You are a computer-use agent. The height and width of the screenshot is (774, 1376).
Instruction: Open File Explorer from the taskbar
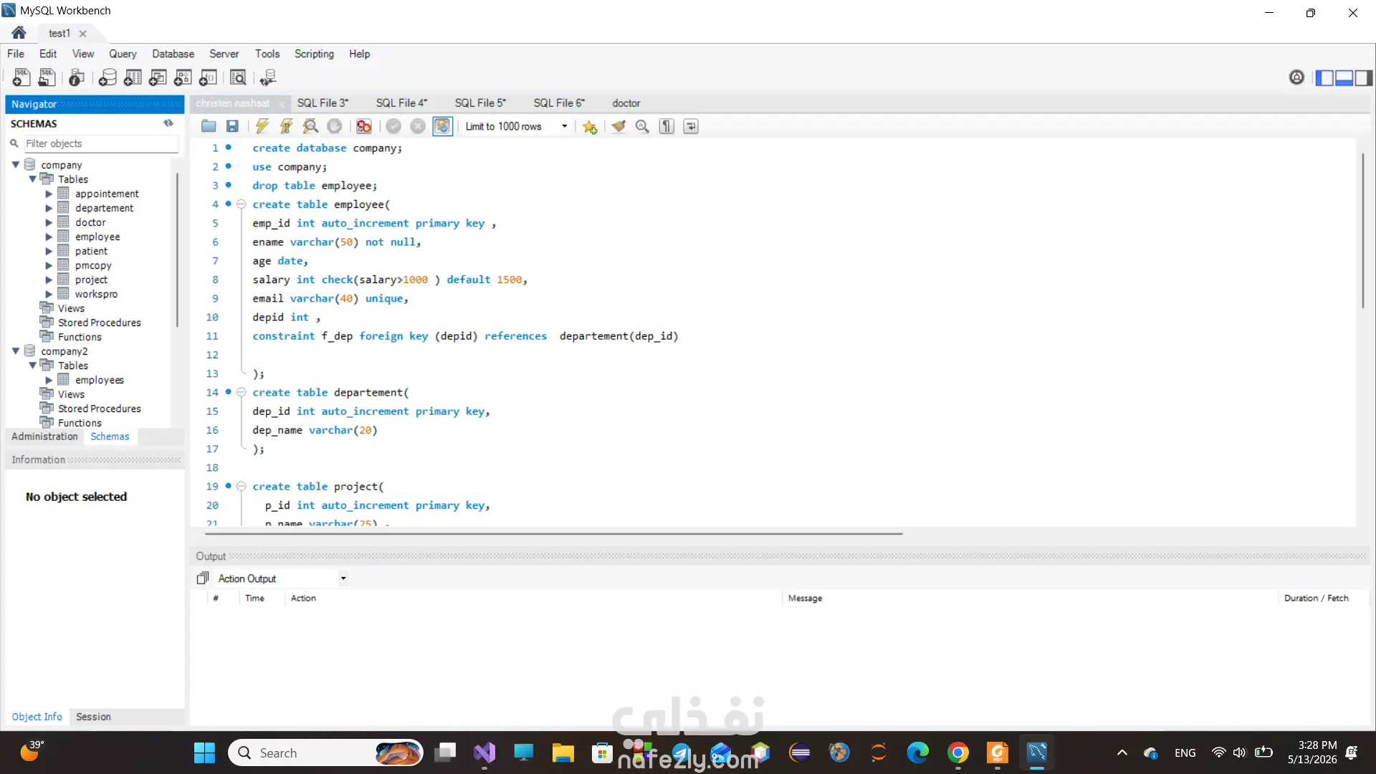point(563,752)
